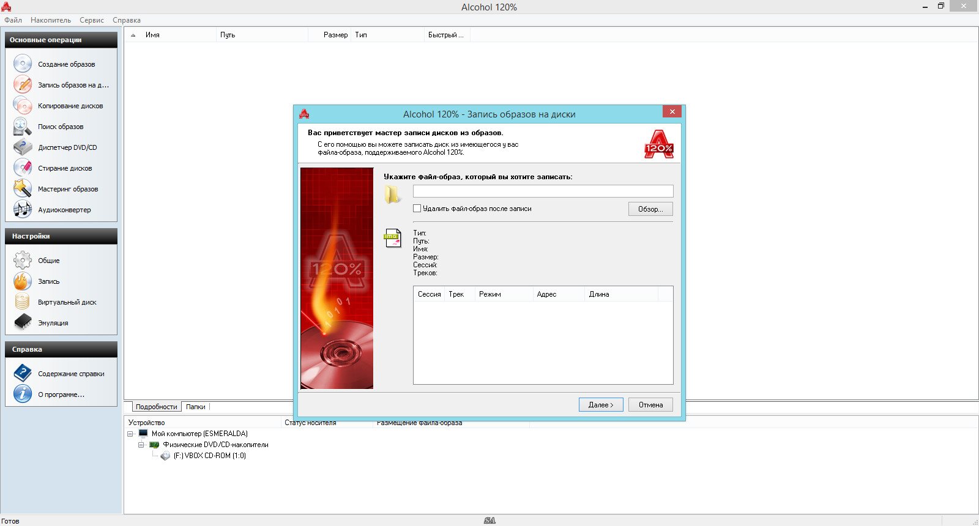Select the F: VBOX CD-ROM drive
The image size is (979, 526).
(209, 456)
